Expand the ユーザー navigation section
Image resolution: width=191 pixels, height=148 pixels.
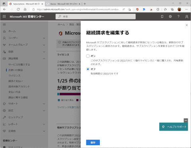click(x=44, y=38)
